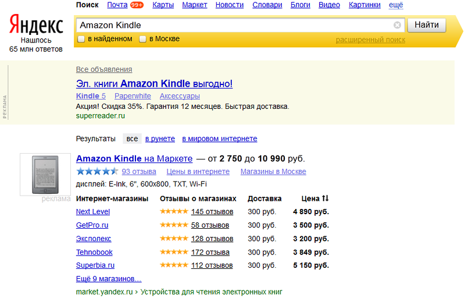465x298 pixels.
Task: Switch to the "Картинки" tab
Action: 364,5
